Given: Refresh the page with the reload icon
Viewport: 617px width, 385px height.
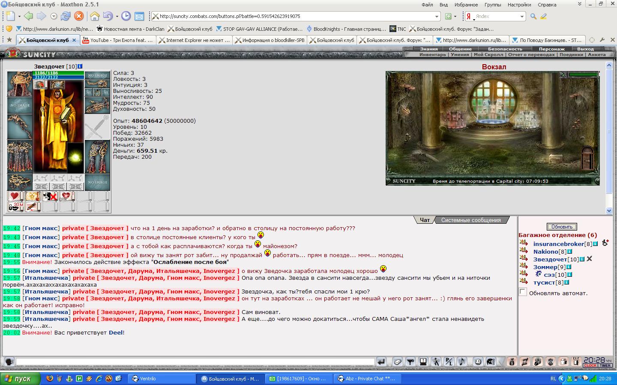Looking at the screenshot, I should coord(66,16).
